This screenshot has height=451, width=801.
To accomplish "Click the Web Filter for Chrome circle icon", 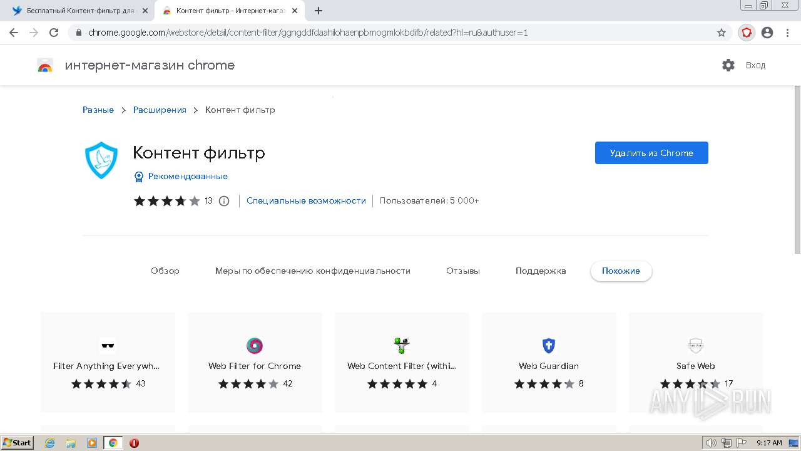I will click(255, 345).
